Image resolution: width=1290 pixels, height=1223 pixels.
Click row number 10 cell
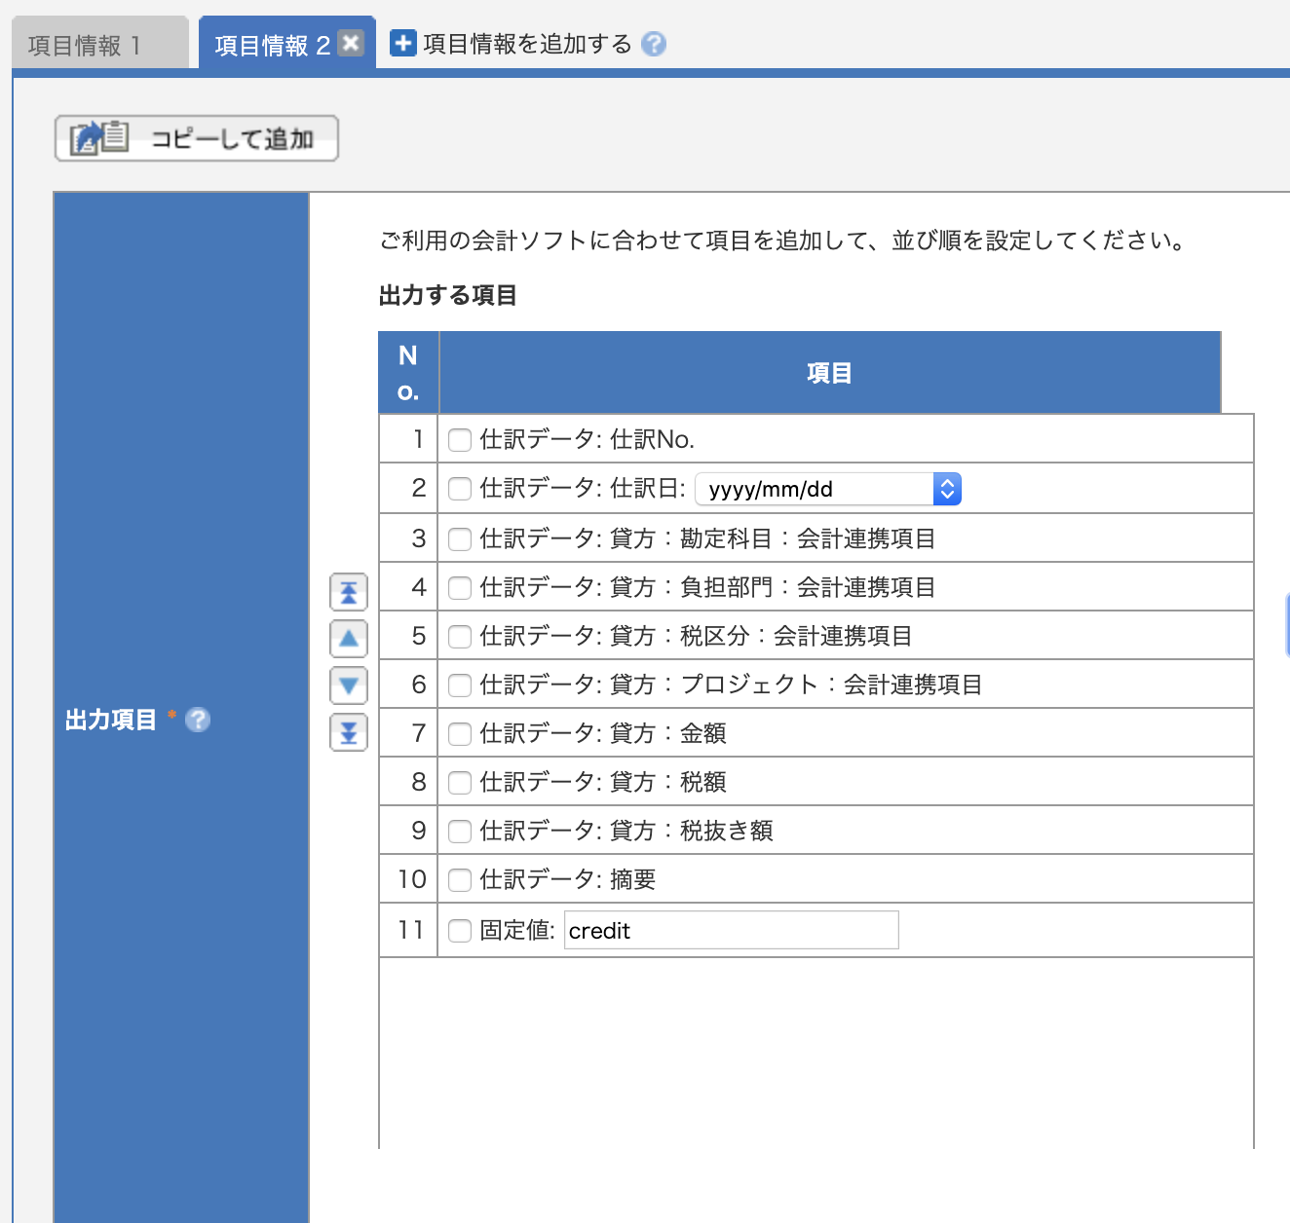(x=409, y=878)
